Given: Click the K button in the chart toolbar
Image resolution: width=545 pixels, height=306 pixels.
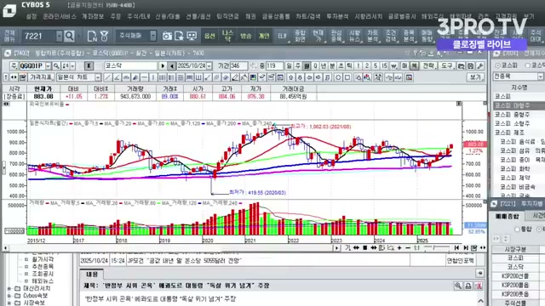Looking at the screenshot, I should point(89,66).
